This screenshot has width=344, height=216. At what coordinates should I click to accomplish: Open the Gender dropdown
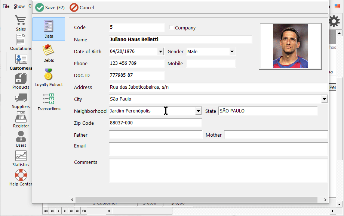[x=233, y=51]
